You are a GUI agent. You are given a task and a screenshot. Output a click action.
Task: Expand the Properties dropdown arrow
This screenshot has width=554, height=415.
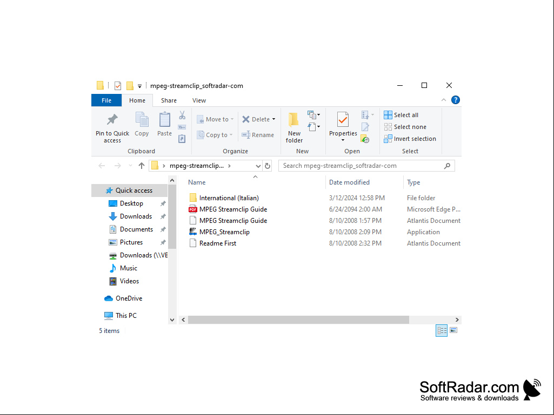(343, 140)
